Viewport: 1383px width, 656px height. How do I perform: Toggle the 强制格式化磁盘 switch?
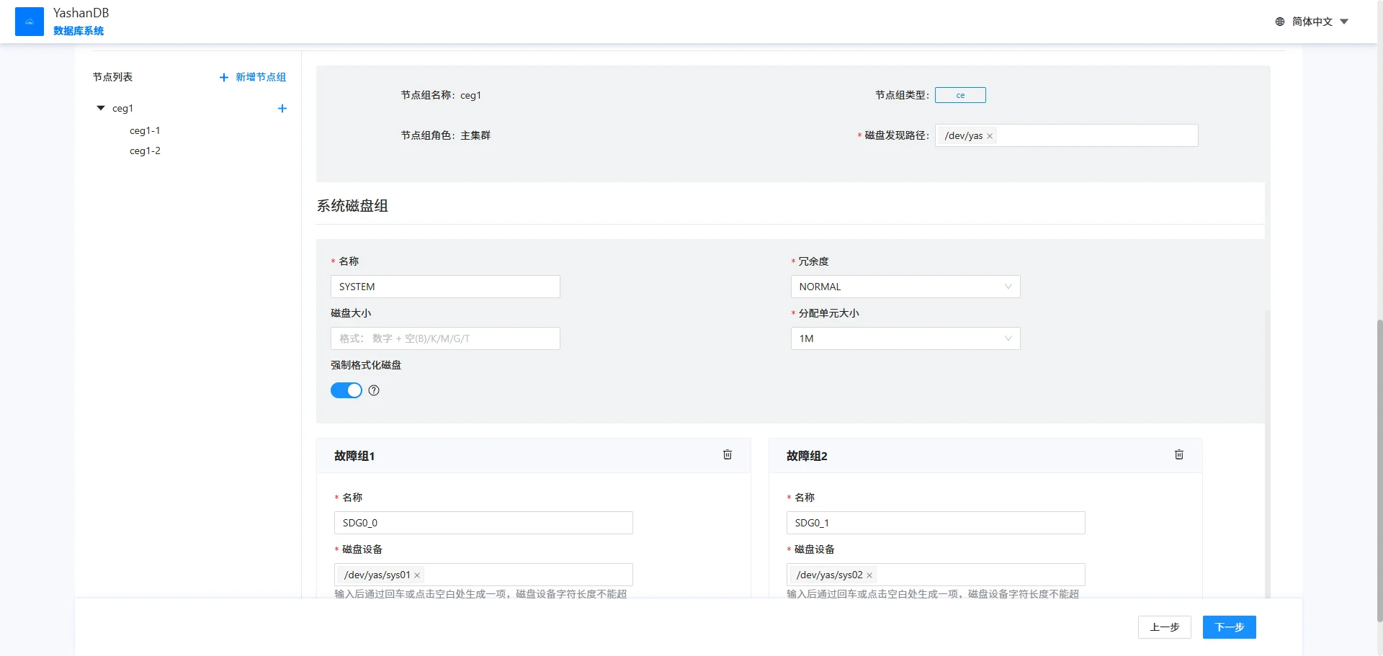[x=346, y=390]
